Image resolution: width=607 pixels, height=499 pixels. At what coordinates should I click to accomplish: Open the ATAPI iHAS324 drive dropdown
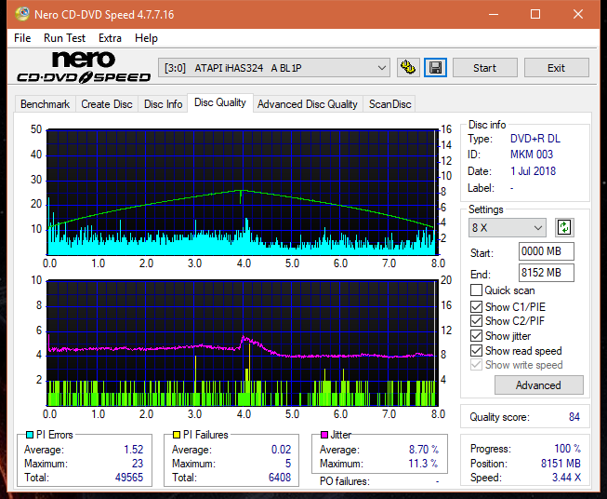(274, 68)
